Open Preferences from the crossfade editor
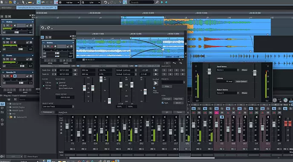 click(x=48, y=112)
